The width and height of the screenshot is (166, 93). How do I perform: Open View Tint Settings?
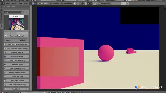[x=16, y=52]
